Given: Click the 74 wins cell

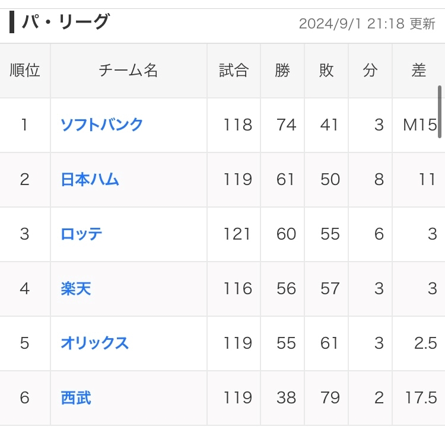Looking at the screenshot, I should pyautogui.click(x=286, y=125).
